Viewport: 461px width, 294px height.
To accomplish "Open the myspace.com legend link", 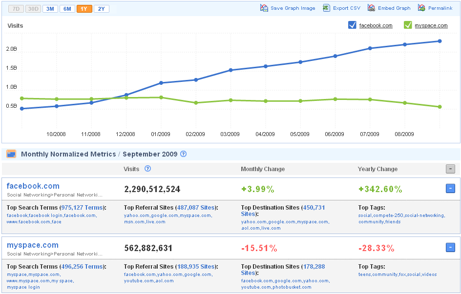I will tap(431, 25).
